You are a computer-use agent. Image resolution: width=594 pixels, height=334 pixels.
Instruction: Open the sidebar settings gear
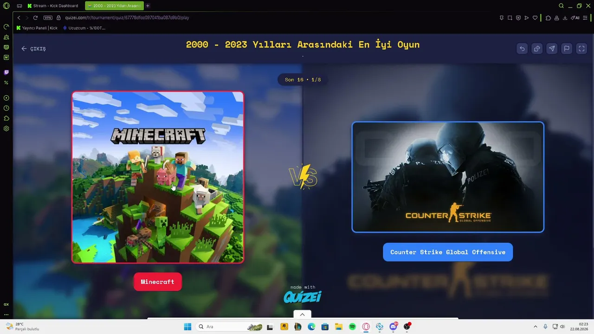pyautogui.click(x=6, y=128)
